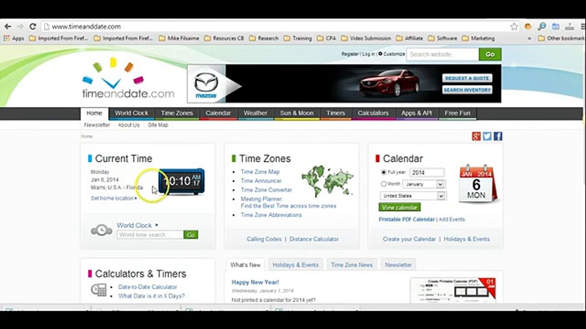586x329 pixels.
Task: Open the Home nav tab
Action: point(94,113)
